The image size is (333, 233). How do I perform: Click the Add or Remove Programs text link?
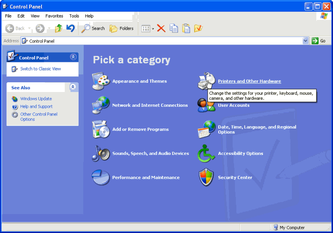[x=141, y=129]
